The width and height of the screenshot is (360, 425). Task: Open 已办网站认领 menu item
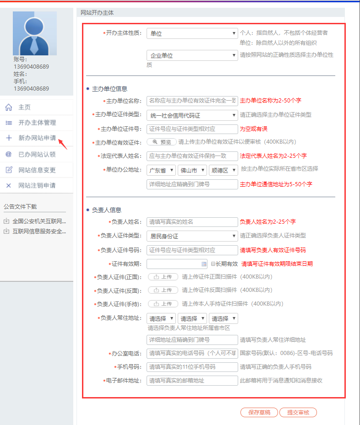coord(37,154)
